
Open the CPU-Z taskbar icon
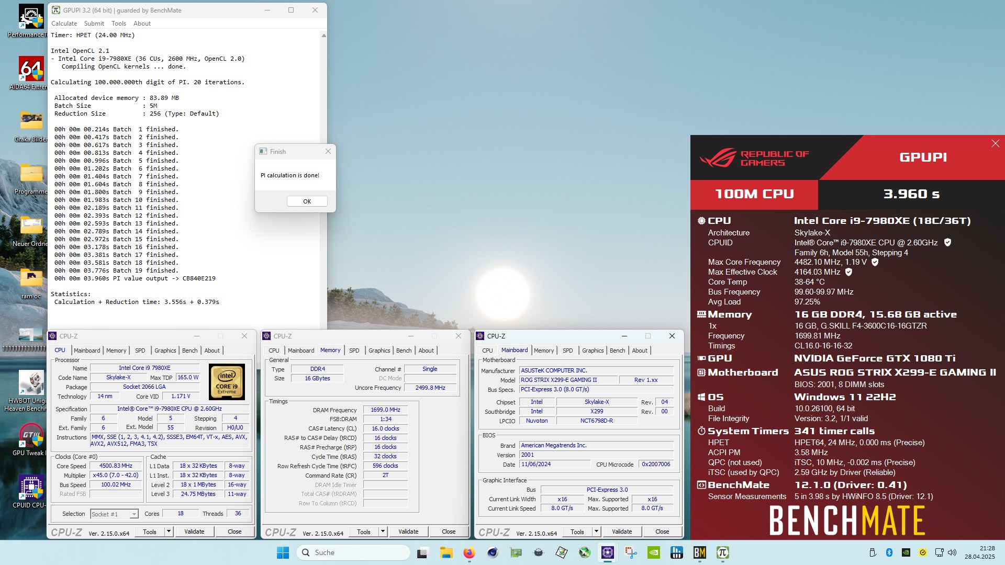(x=607, y=552)
